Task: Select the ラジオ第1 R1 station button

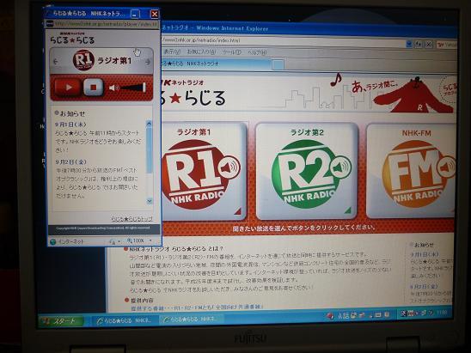Action: (x=204, y=171)
